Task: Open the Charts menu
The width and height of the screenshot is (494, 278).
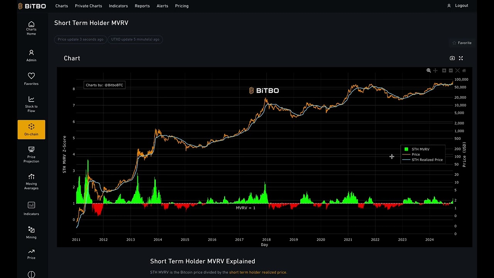Action: (61, 6)
